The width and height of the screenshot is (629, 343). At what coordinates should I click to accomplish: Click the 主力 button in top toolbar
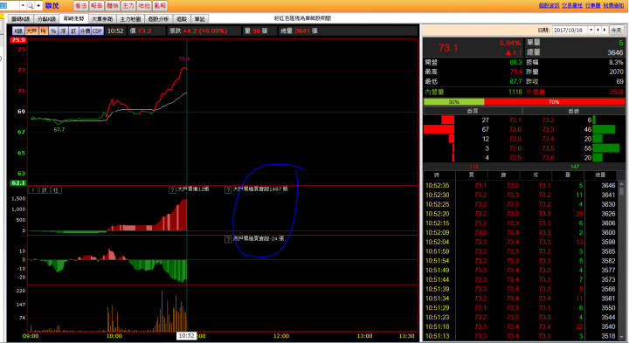pos(128,5)
